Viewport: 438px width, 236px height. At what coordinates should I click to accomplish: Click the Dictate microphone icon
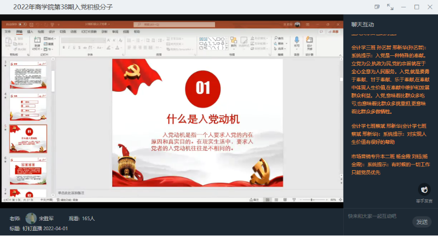297,42
